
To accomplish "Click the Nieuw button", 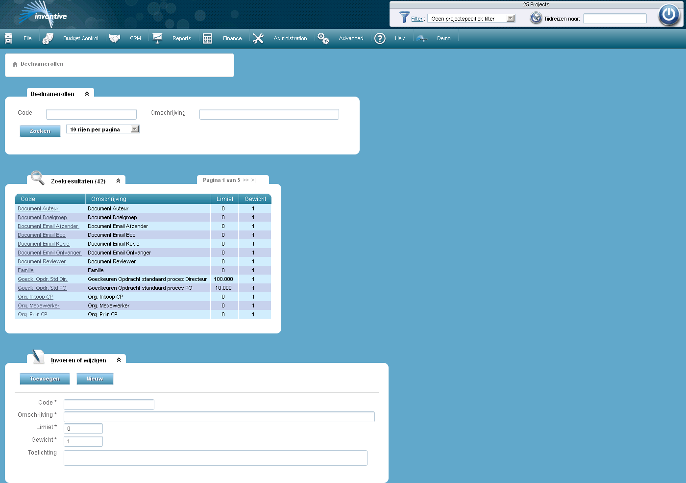I will point(95,379).
